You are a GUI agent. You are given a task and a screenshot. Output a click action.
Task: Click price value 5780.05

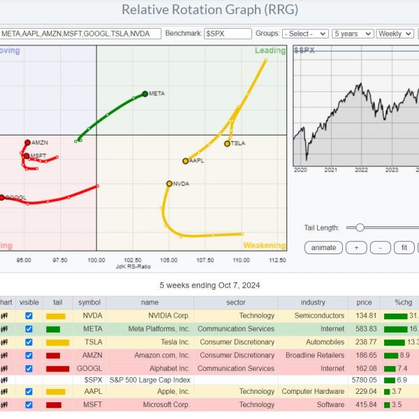pyautogui.click(x=365, y=380)
